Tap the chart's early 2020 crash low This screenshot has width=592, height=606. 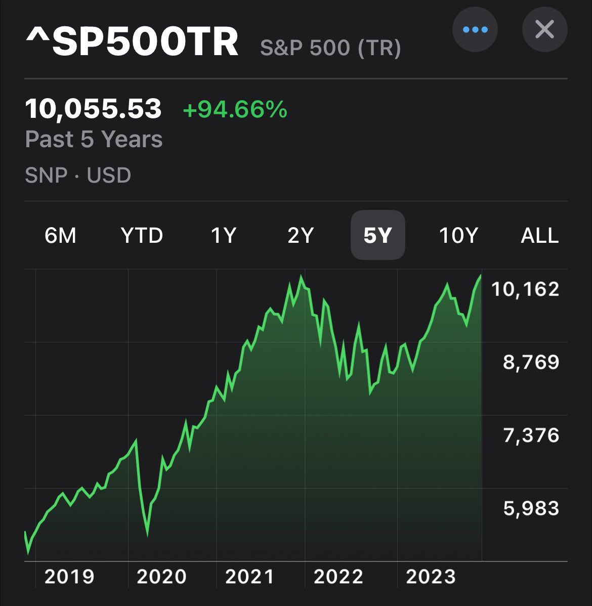(147, 533)
